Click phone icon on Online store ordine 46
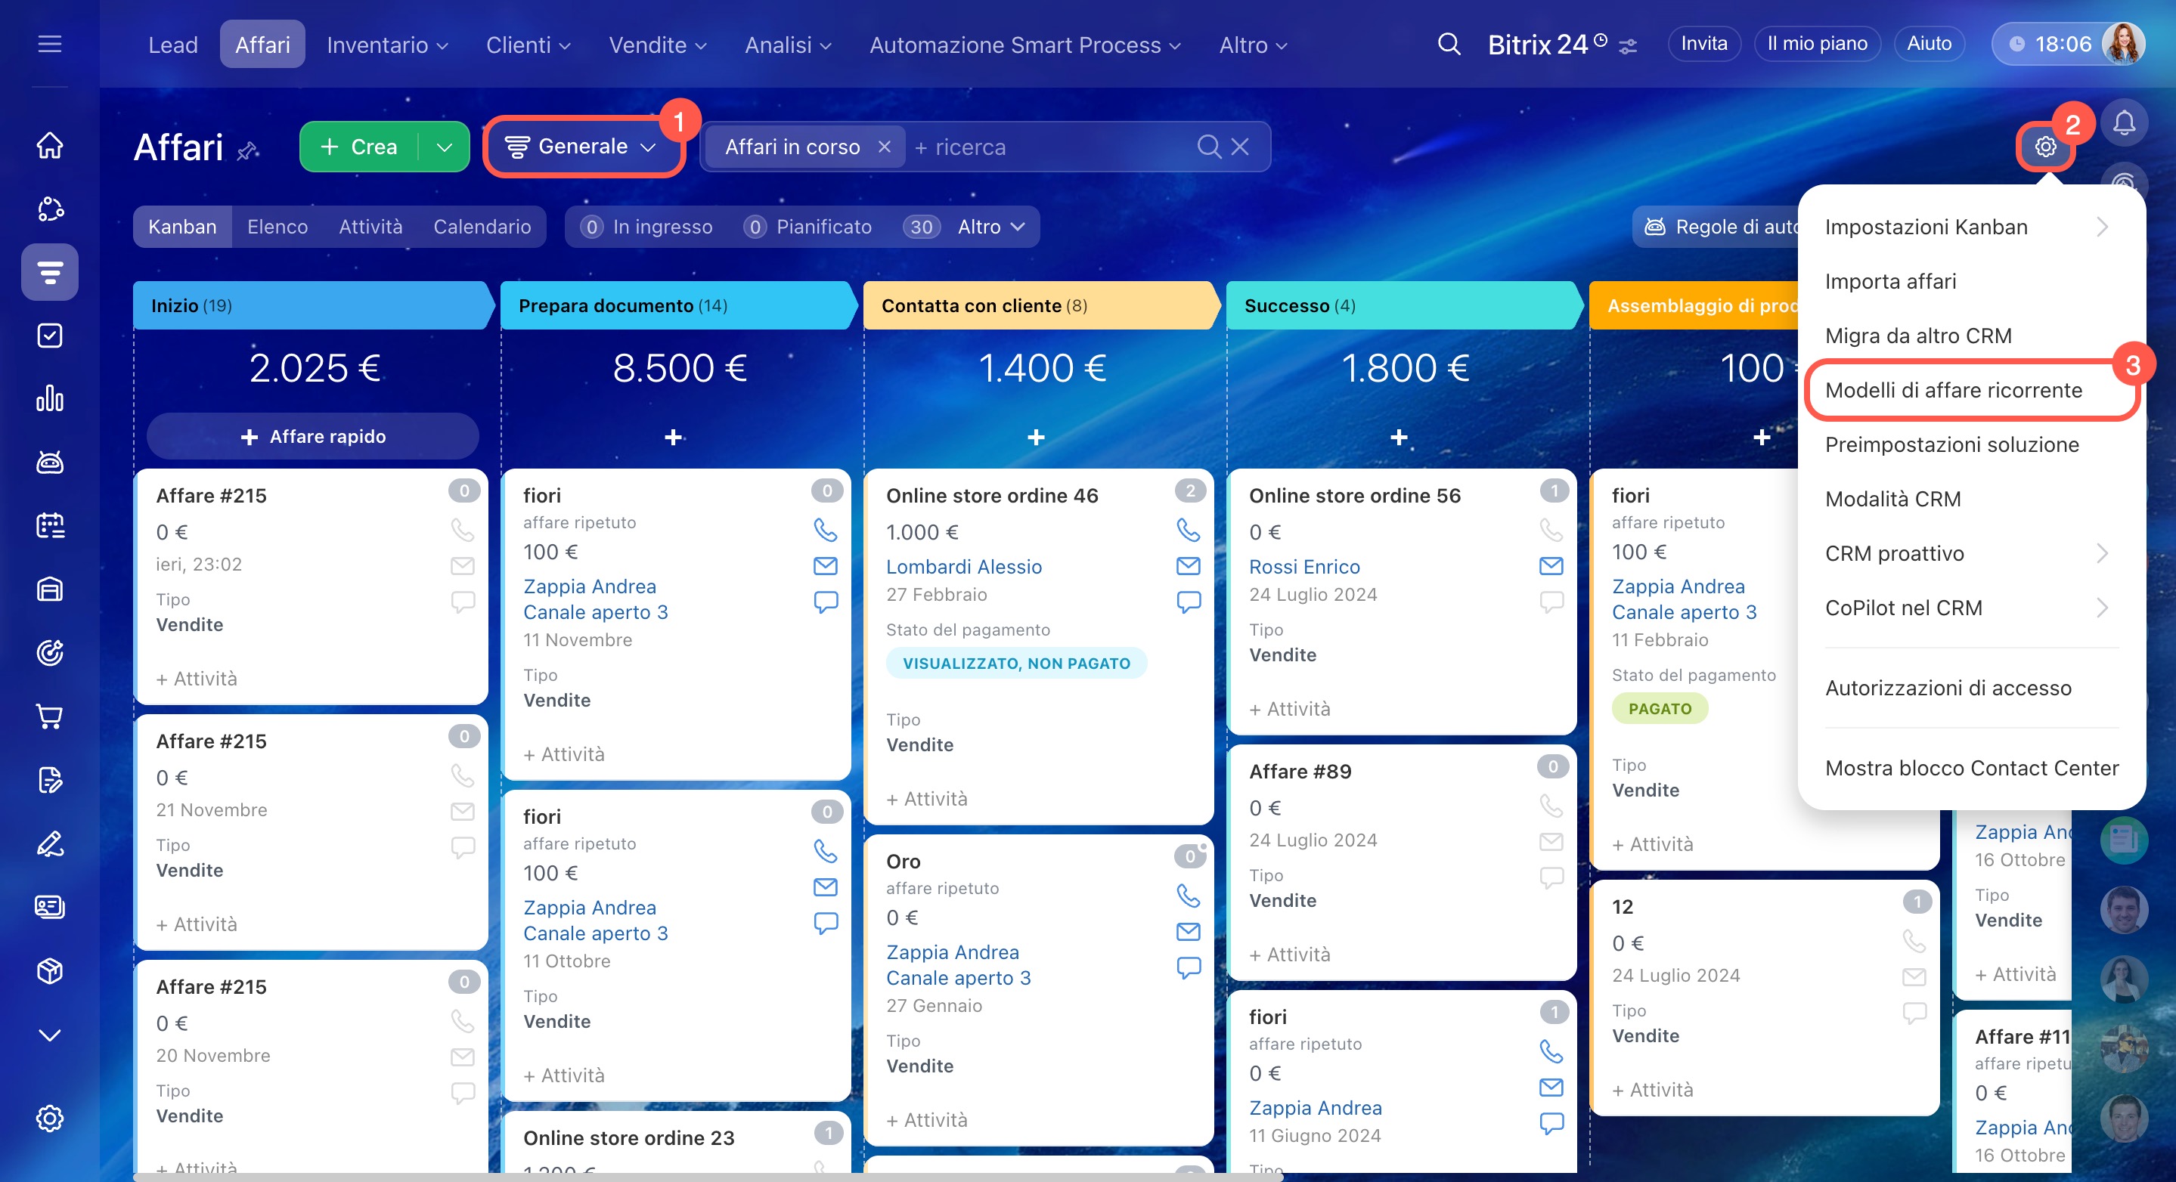Screen dimensions: 2176x1182 pyautogui.click(x=1188, y=529)
